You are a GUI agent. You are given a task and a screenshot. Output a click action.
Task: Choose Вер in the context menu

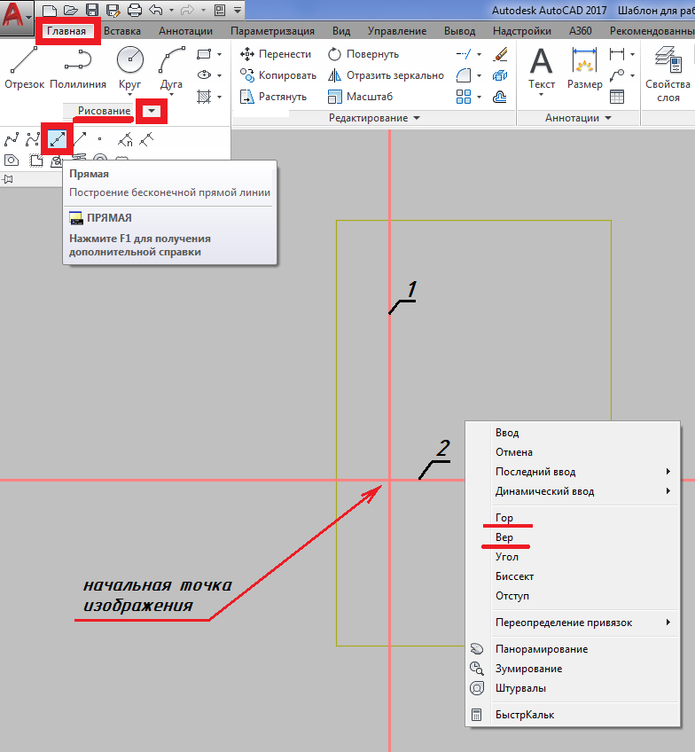coord(504,537)
